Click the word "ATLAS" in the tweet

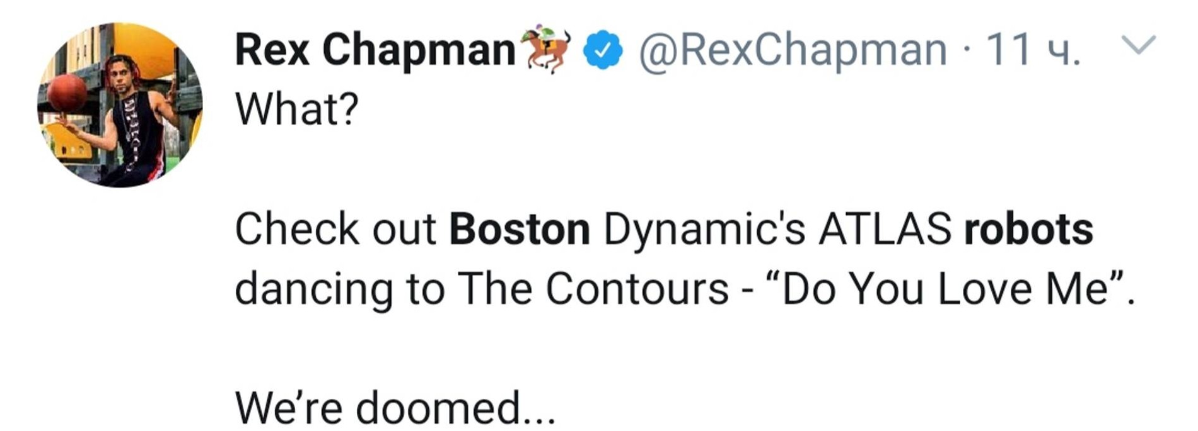click(885, 229)
